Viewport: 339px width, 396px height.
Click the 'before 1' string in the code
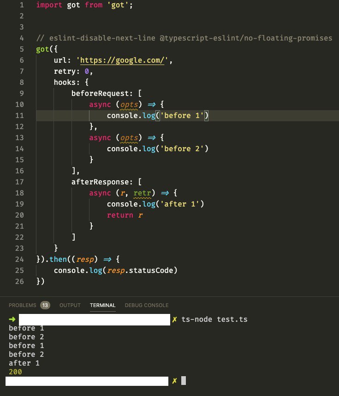click(x=182, y=115)
